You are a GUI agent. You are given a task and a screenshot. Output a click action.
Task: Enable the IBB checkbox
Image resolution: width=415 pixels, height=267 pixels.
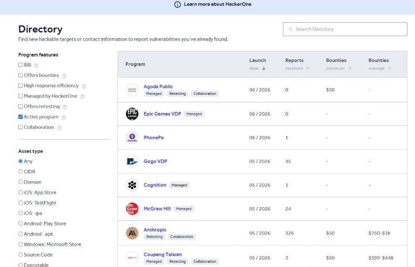point(20,65)
